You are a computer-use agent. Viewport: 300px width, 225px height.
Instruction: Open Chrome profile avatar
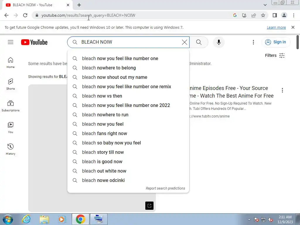tap(284, 15)
